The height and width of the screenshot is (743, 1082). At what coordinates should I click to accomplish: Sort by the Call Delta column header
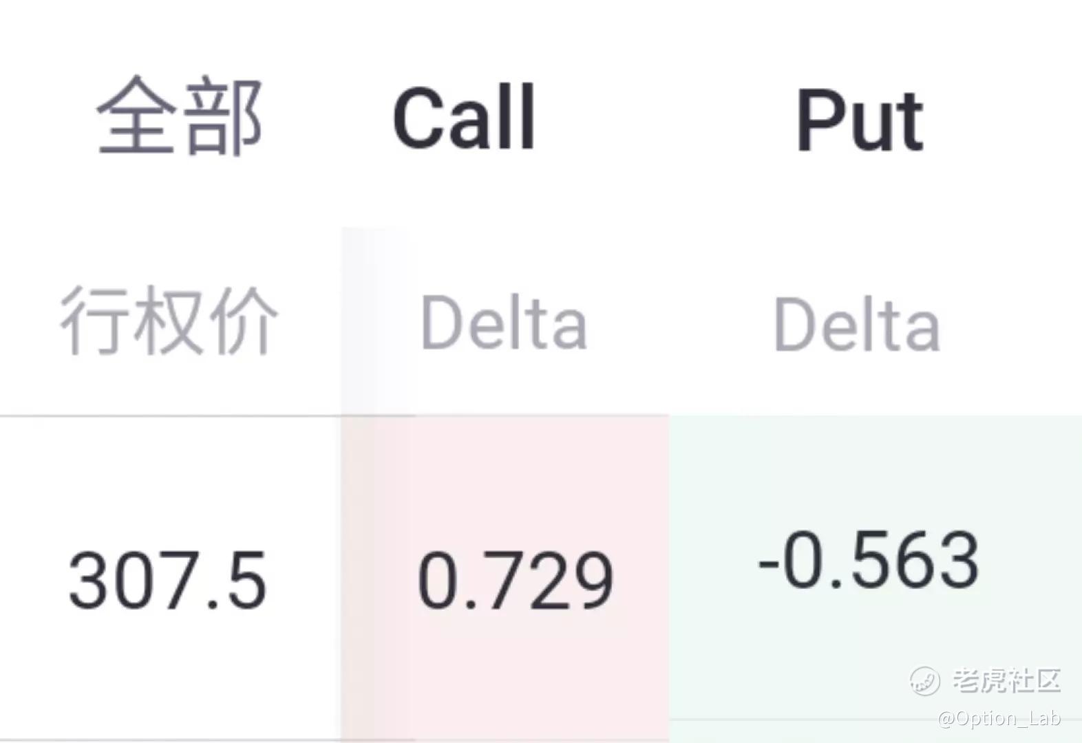point(504,322)
